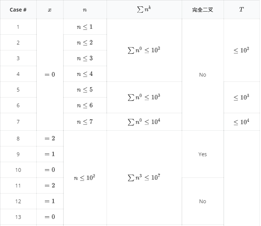Select the n ≤ 1 cell

85,27
